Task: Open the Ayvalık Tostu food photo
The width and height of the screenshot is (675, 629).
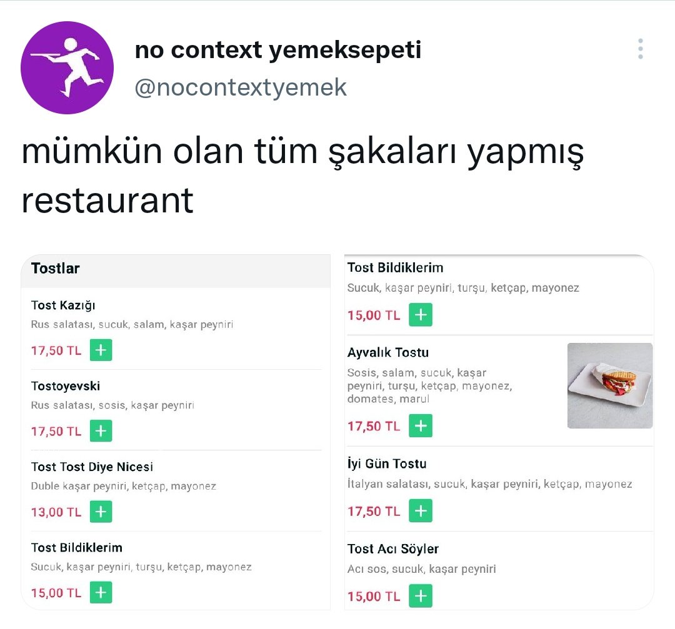Action: point(609,385)
